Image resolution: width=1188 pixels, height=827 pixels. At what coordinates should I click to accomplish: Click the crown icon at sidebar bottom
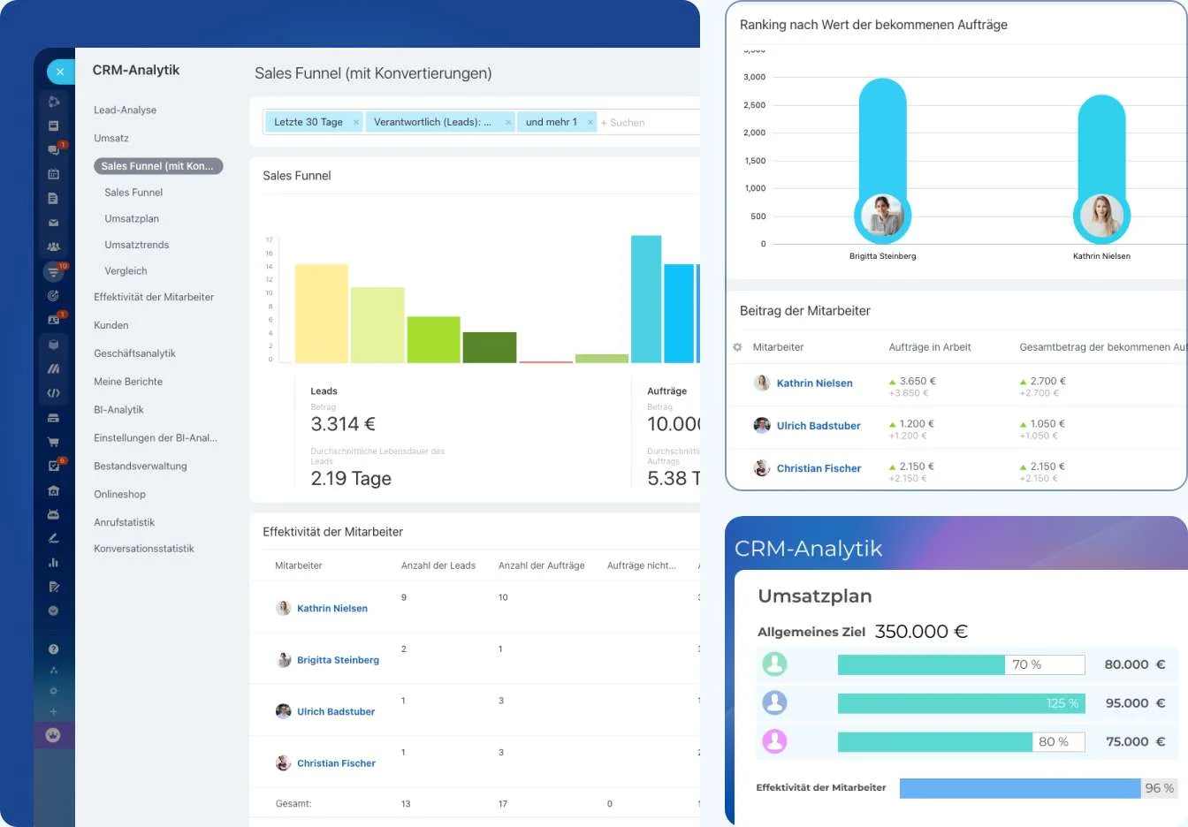coord(53,735)
